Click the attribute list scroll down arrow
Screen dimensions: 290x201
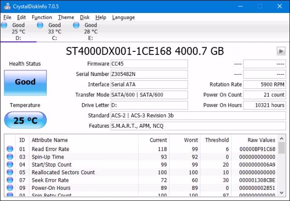pyautogui.click(x=282, y=193)
